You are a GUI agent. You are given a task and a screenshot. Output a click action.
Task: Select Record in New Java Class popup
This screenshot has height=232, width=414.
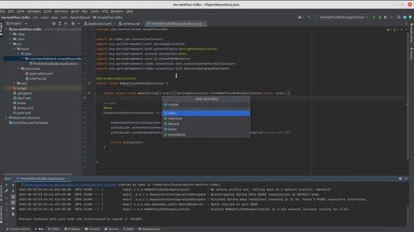pyautogui.click(x=206, y=124)
